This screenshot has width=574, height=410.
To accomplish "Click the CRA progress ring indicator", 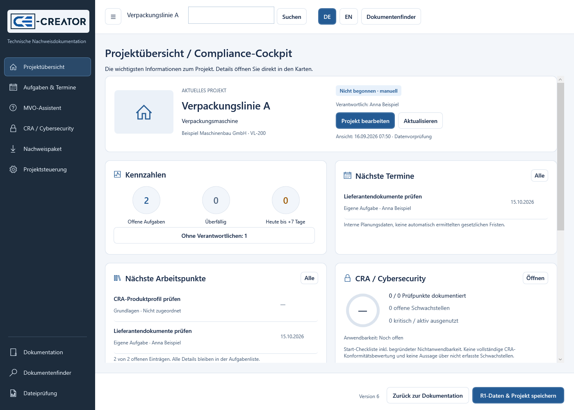I will [363, 310].
